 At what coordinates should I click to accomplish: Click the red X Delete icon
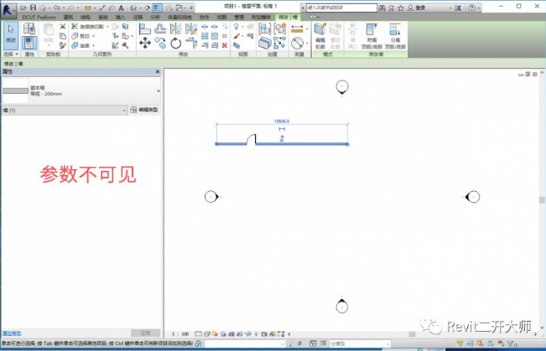pyautogui.click(x=225, y=45)
